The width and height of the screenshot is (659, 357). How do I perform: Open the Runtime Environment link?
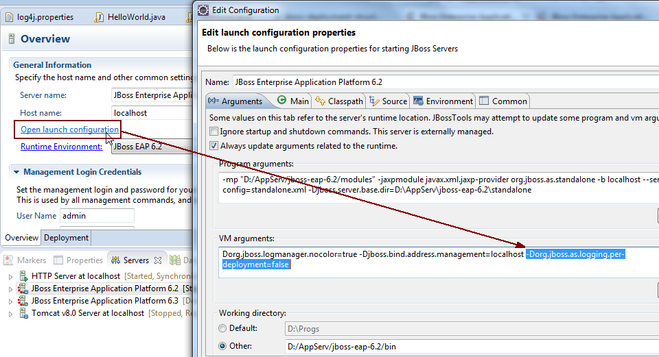61,147
